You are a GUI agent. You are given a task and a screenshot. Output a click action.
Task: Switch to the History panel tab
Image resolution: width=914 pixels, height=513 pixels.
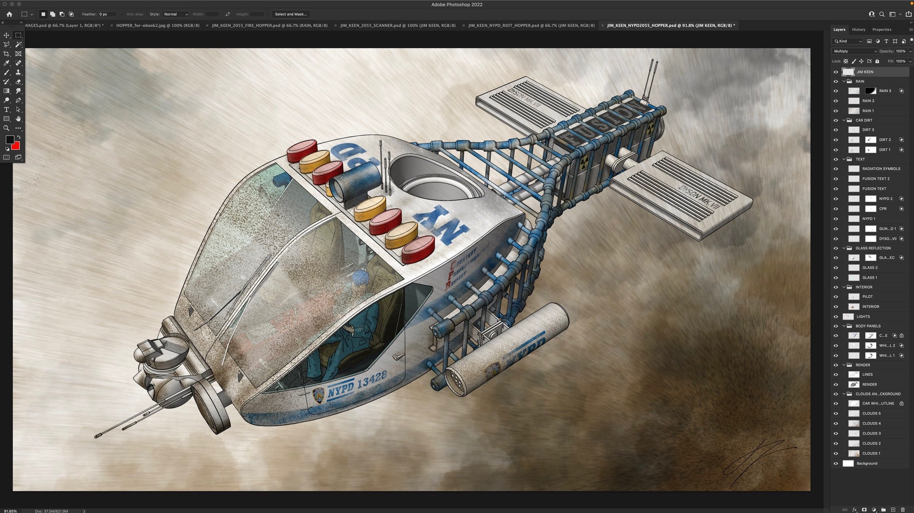[x=858, y=30]
